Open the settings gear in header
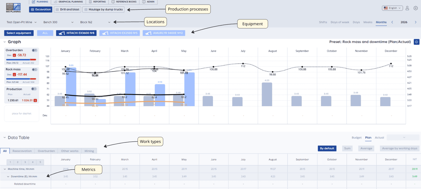This screenshot has height=189, width=421. tap(416, 8)
